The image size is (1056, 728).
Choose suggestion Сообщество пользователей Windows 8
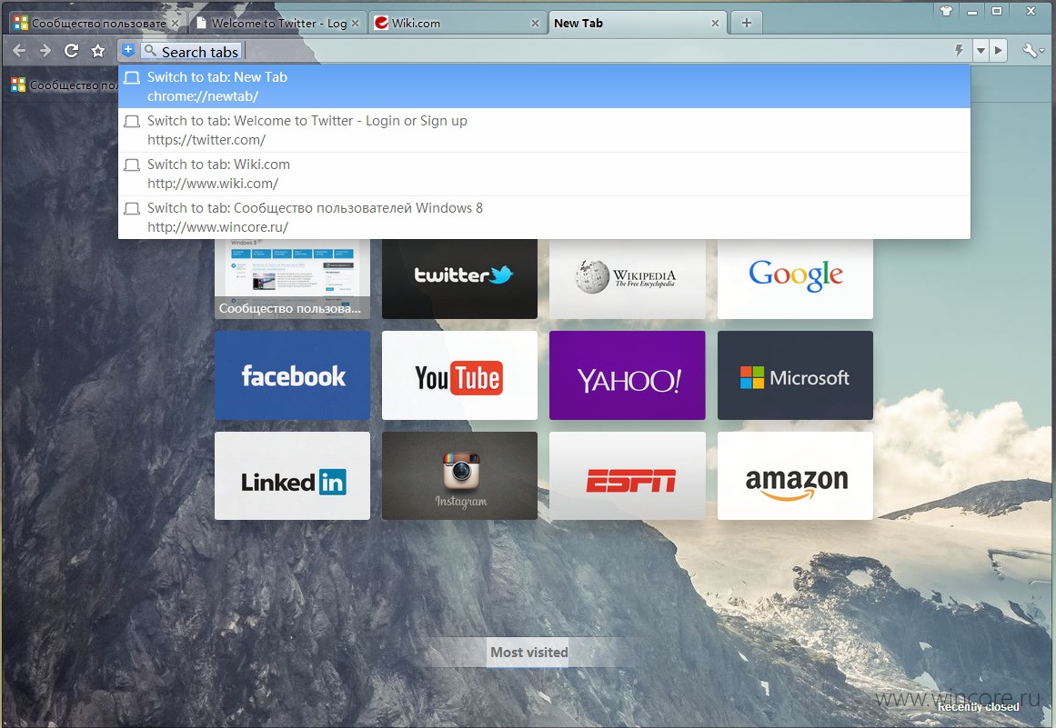(544, 217)
